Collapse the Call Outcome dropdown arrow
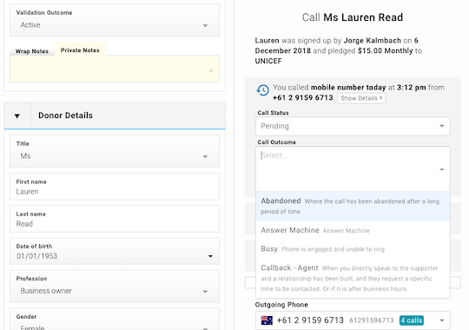 click(x=441, y=169)
